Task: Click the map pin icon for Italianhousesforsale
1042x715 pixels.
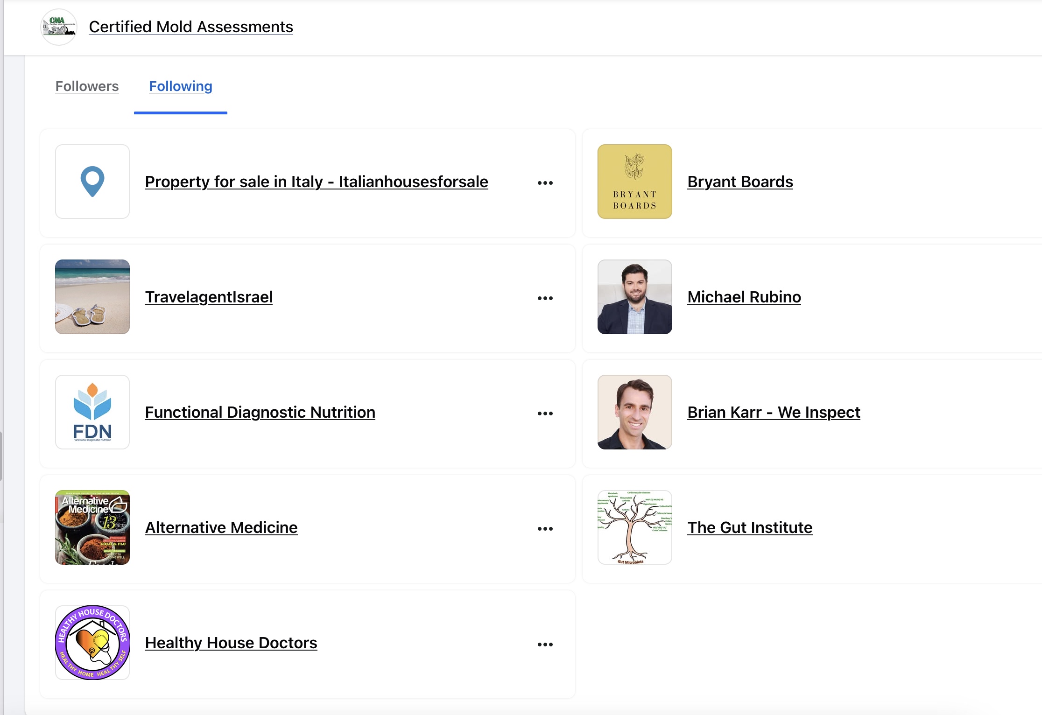Action: coord(92,182)
